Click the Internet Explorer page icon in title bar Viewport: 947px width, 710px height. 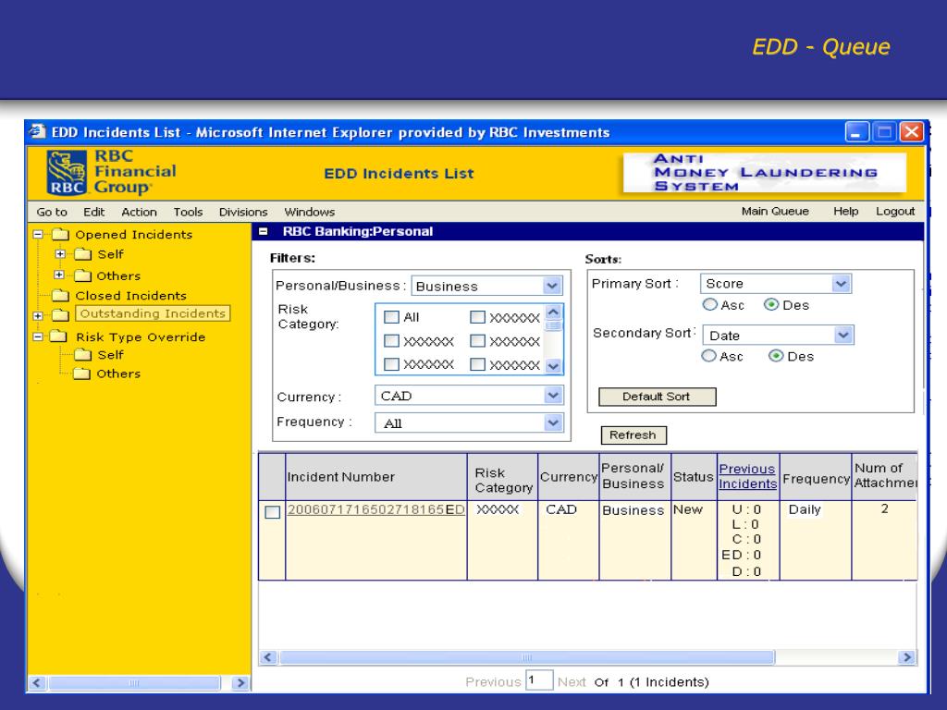coord(38,131)
